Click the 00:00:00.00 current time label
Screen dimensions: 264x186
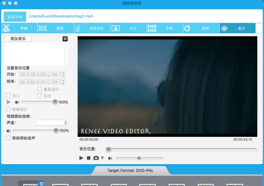[x=89, y=139]
